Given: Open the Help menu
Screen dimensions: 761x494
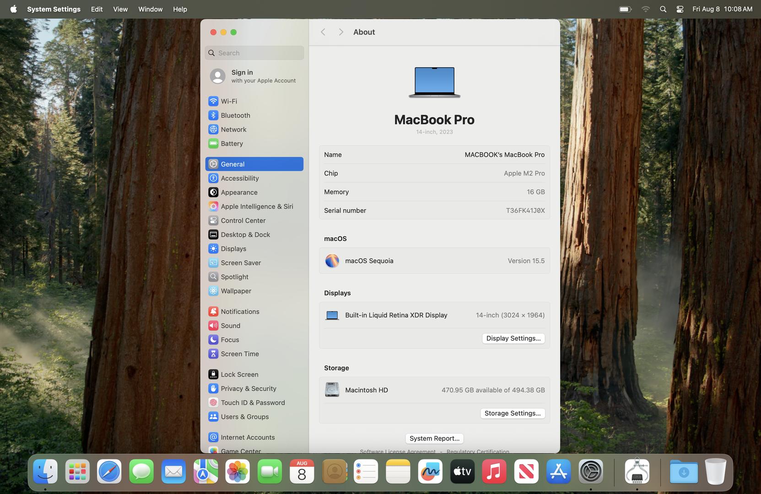Looking at the screenshot, I should click(180, 9).
